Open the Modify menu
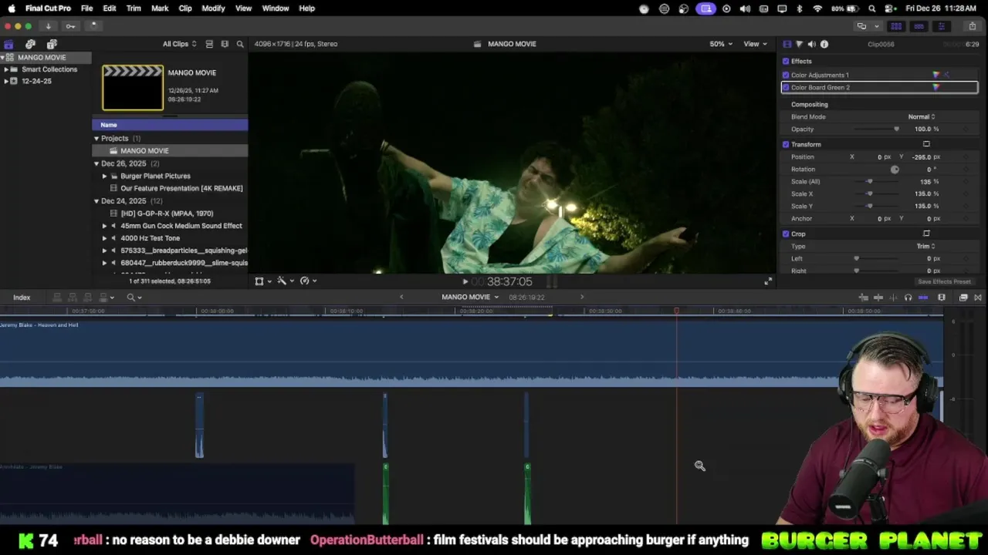This screenshot has width=988, height=555. coord(213,8)
